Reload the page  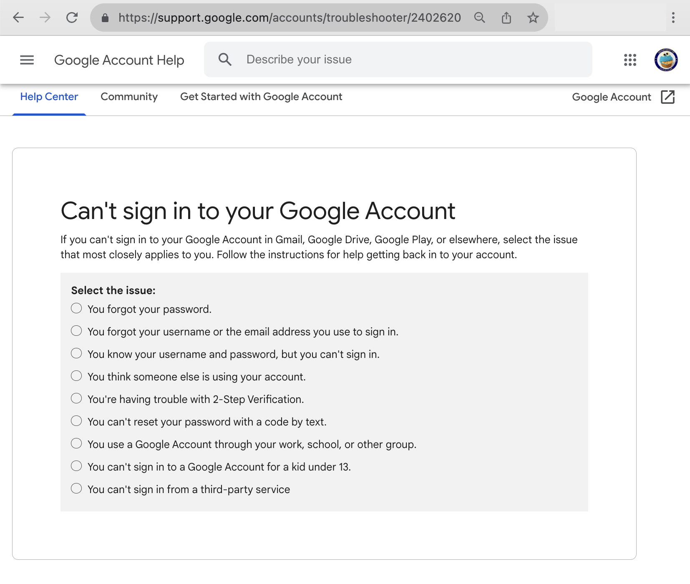72,18
